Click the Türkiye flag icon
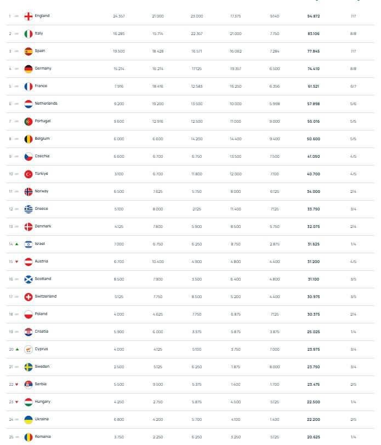This screenshot has width=381, height=445. click(29, 174)
